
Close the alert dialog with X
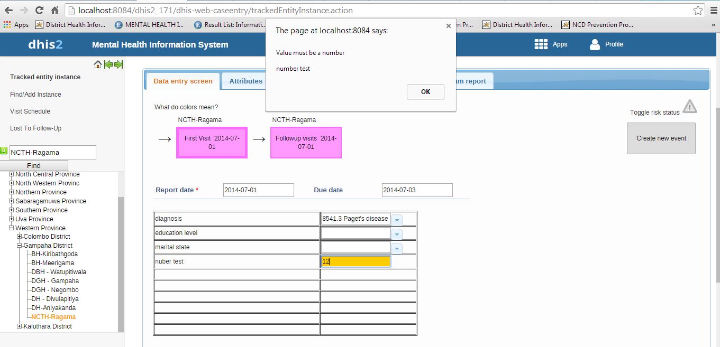449,25
